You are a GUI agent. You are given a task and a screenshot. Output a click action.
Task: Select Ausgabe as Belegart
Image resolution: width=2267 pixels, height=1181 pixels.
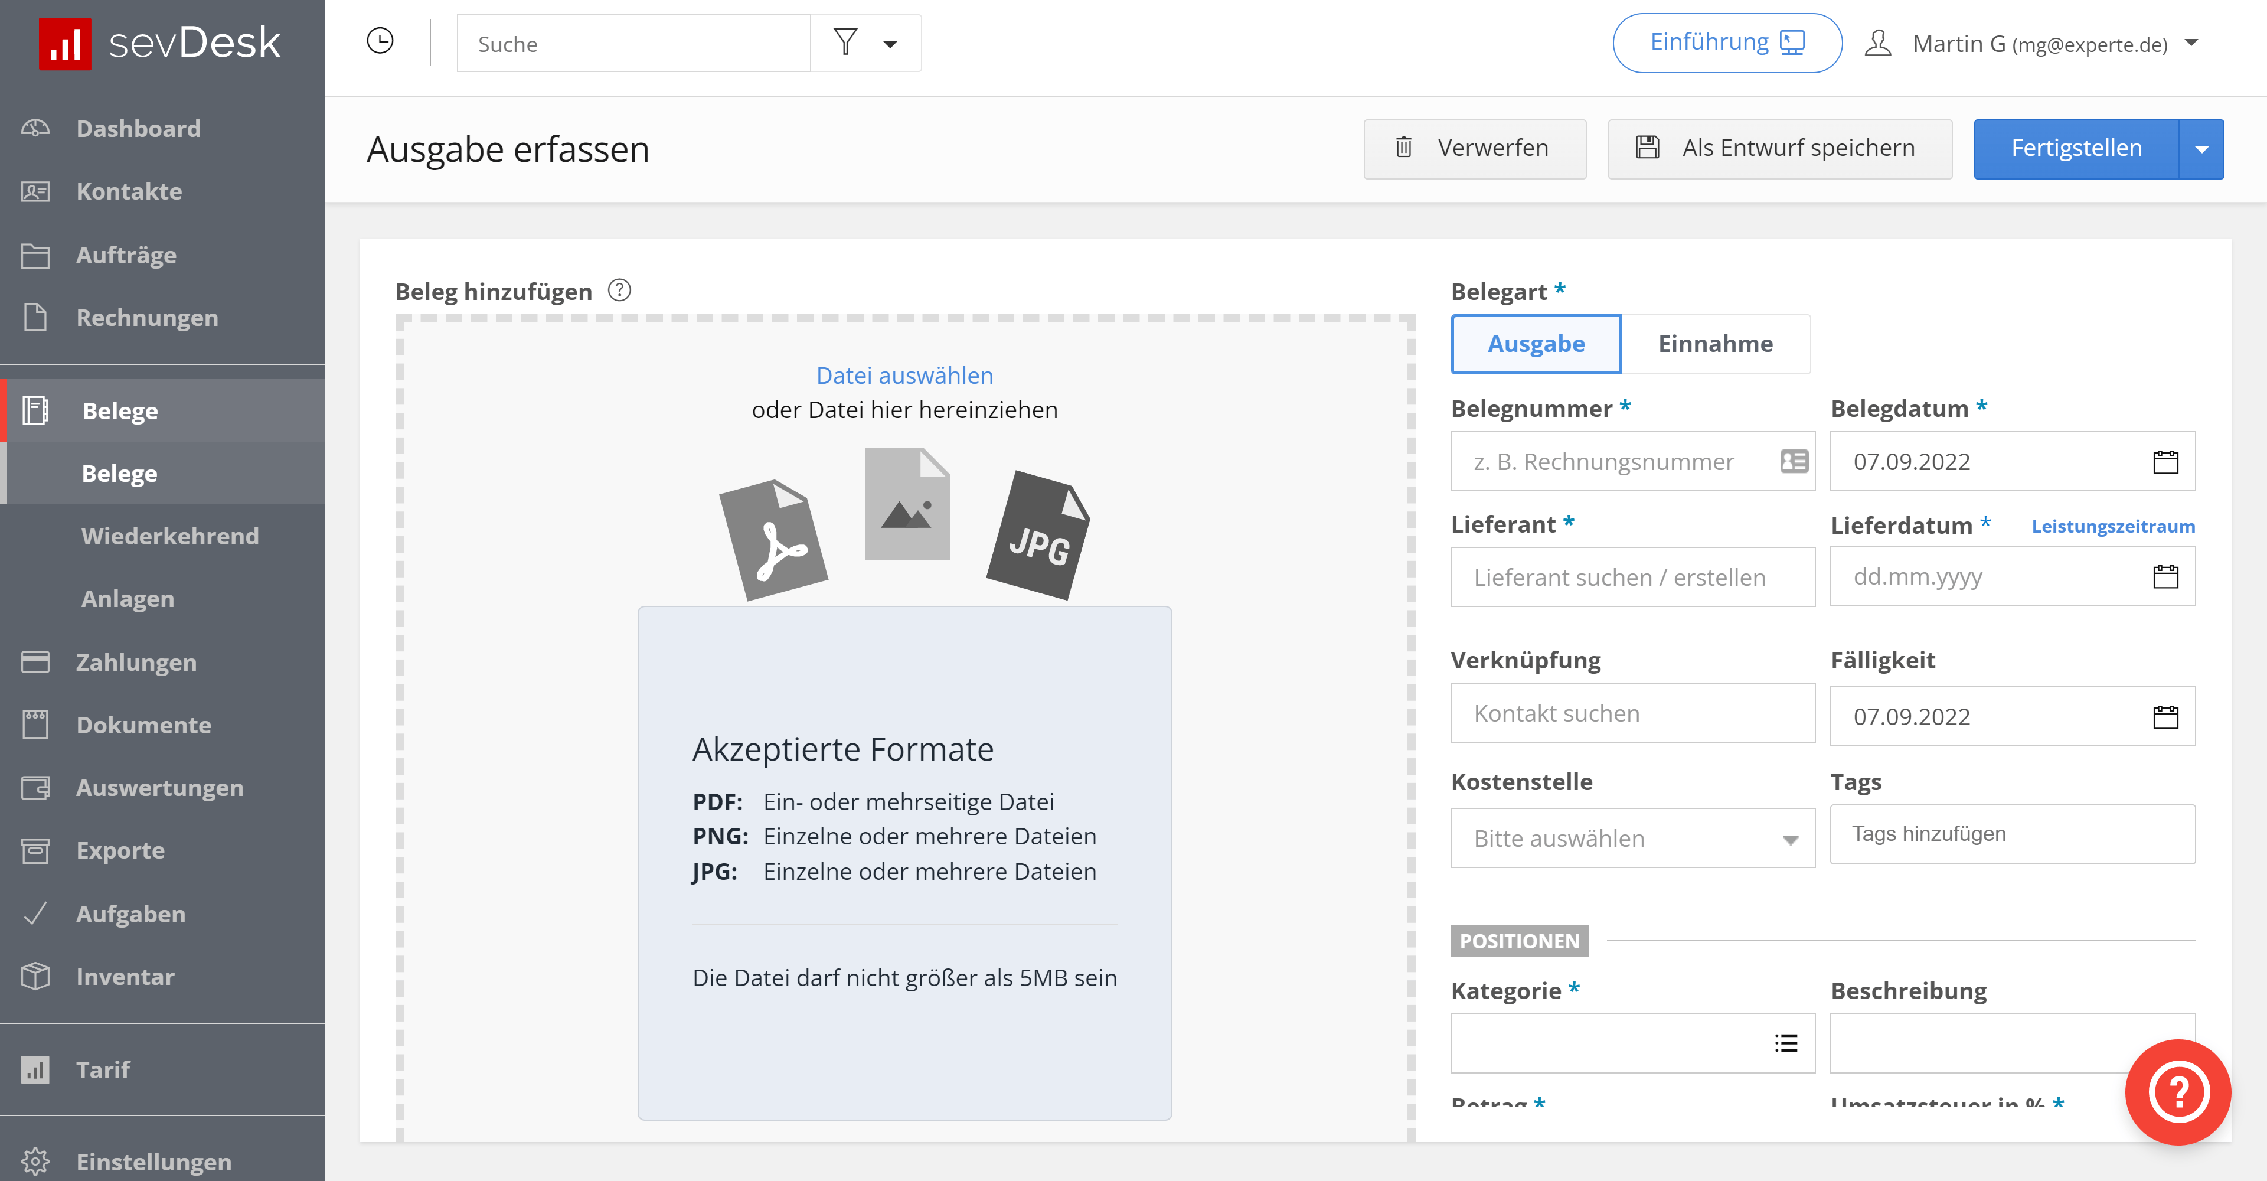pyautogui.click(x=1536, y=344)
